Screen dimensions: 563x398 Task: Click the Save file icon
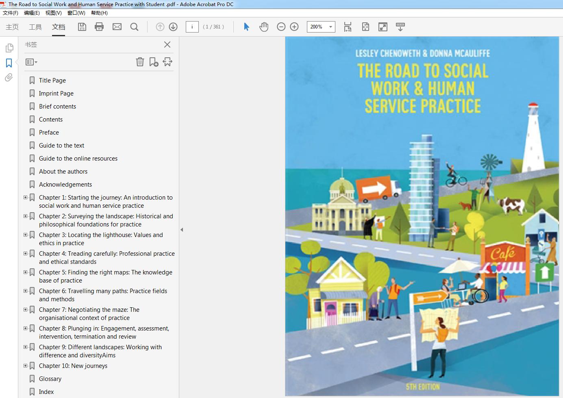click(82, 27)
